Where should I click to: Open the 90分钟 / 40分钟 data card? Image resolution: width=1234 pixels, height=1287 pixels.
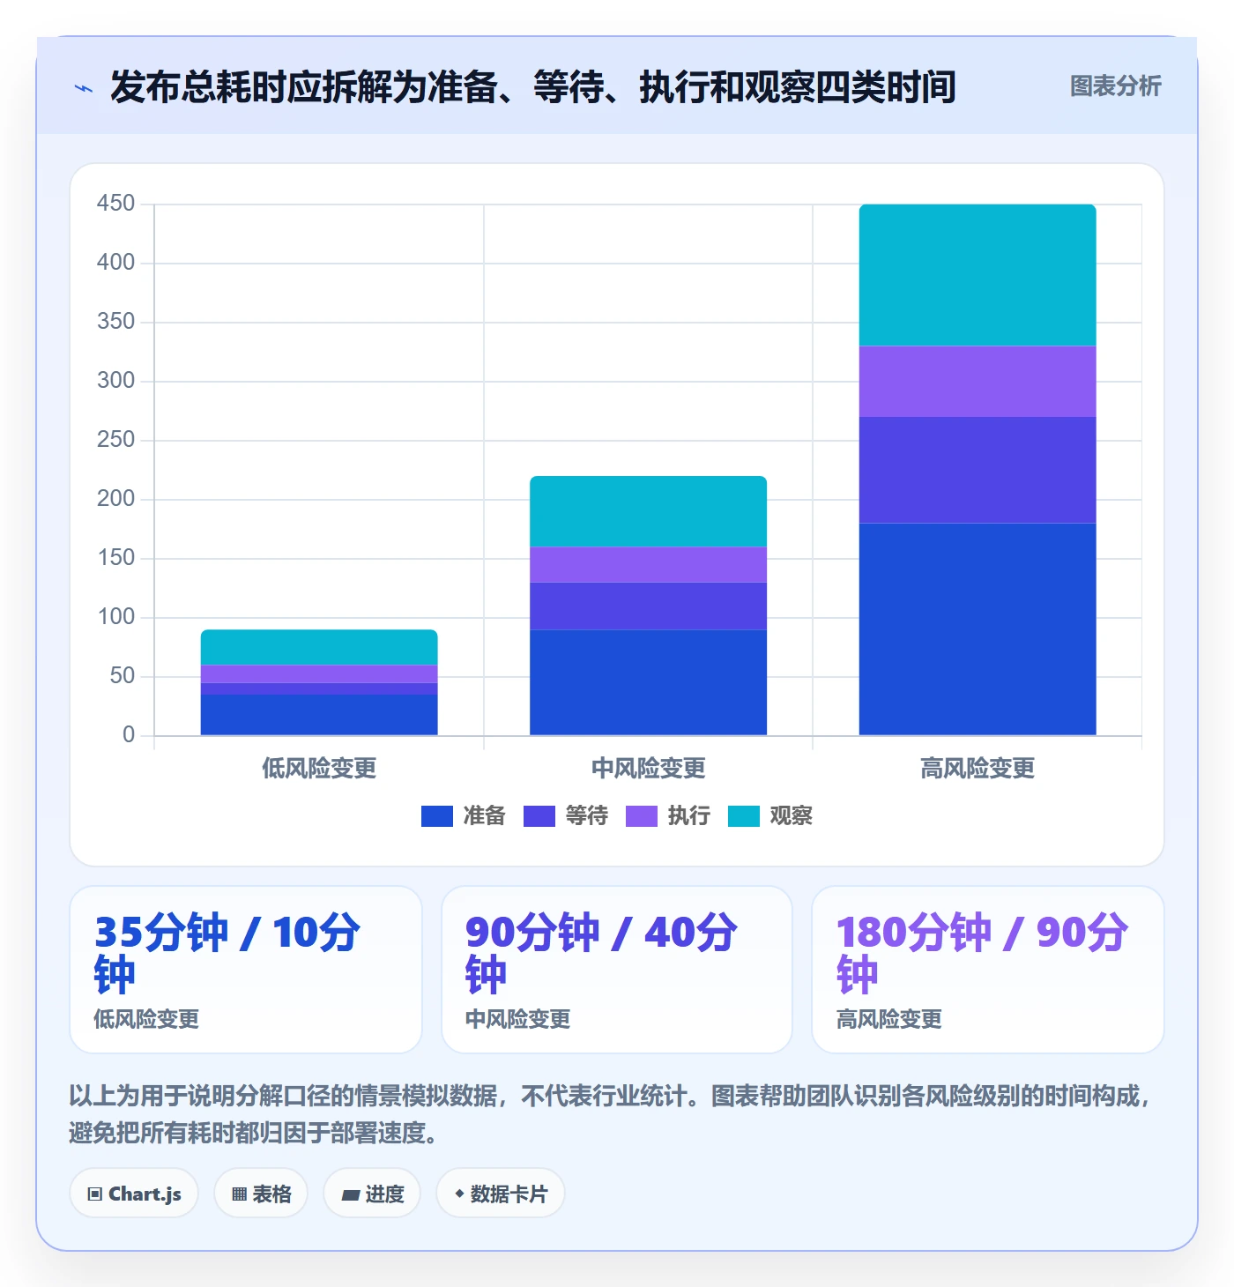[617, 970]
